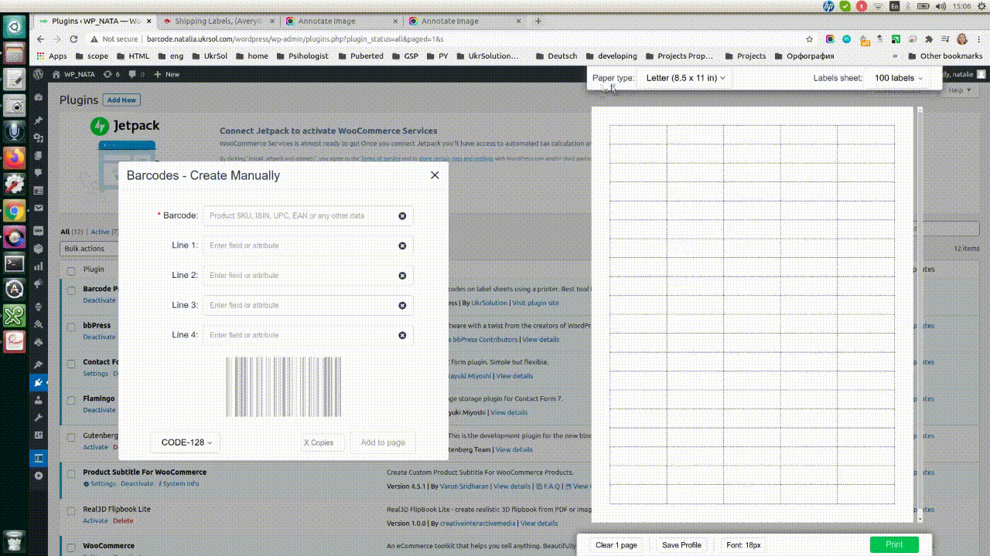Screen dimensions: 990x556
Task: Launch Firefox from the Ubuntu dock
Action: point(14,158)
